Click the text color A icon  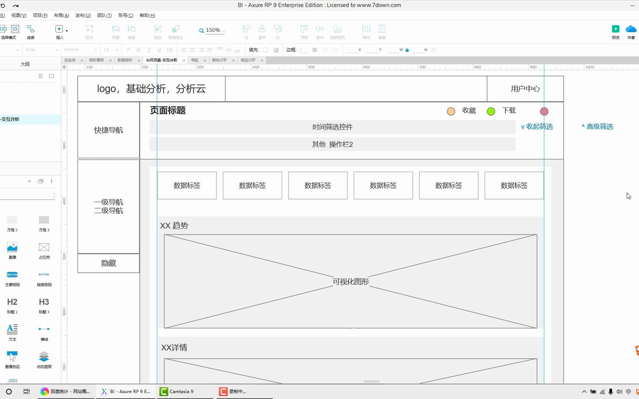[128, 50]
